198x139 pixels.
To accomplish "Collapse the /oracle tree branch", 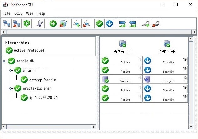I will click(10, 71).
